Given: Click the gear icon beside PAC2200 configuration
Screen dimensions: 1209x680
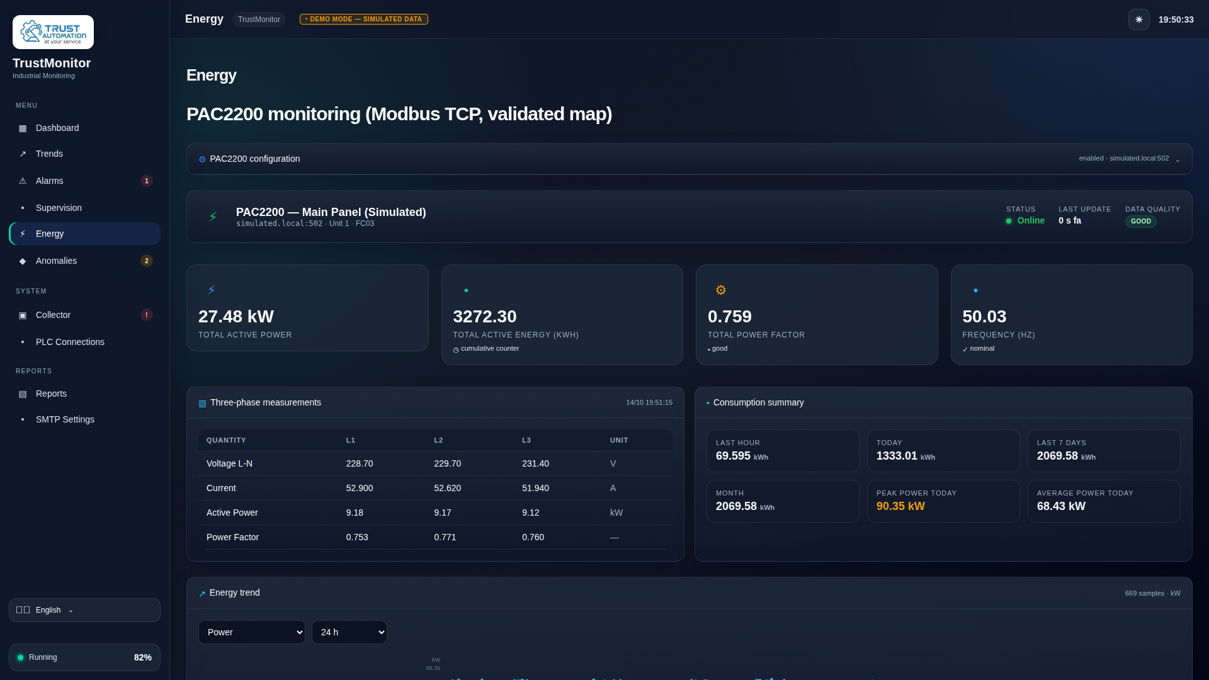Looking at the screenshot, I should click(202, 159).
